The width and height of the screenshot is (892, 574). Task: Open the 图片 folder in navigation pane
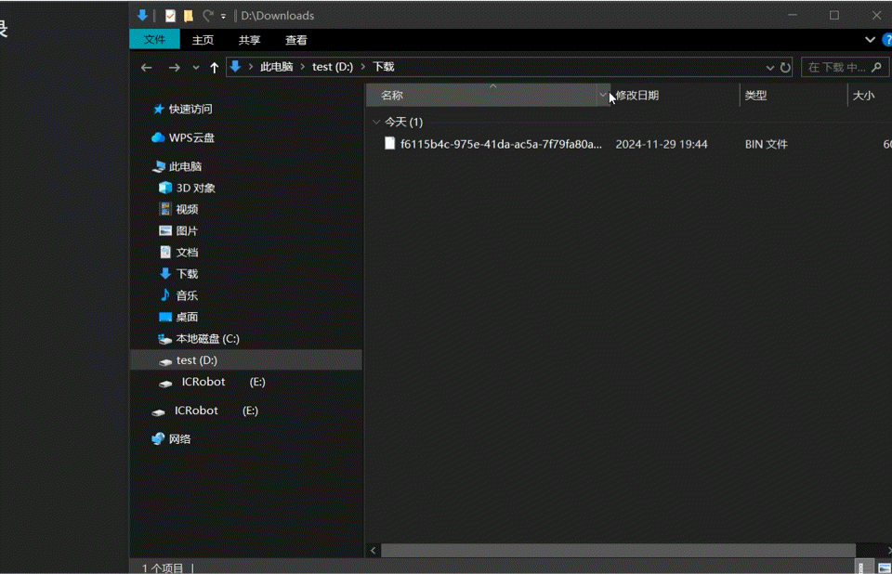187,231
